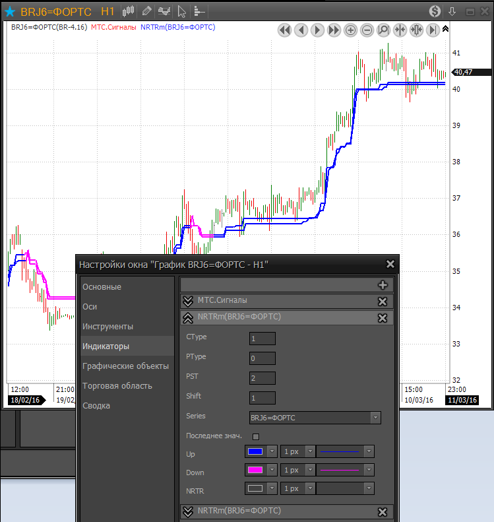Click the dollar sign icon in title bar
This screenshot has width=494, height=522.
click(x=434, y=11)
